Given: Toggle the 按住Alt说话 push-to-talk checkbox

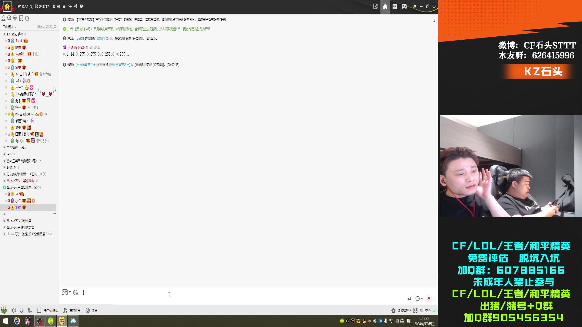Looking at the screenshot, I should click(39, 310).
